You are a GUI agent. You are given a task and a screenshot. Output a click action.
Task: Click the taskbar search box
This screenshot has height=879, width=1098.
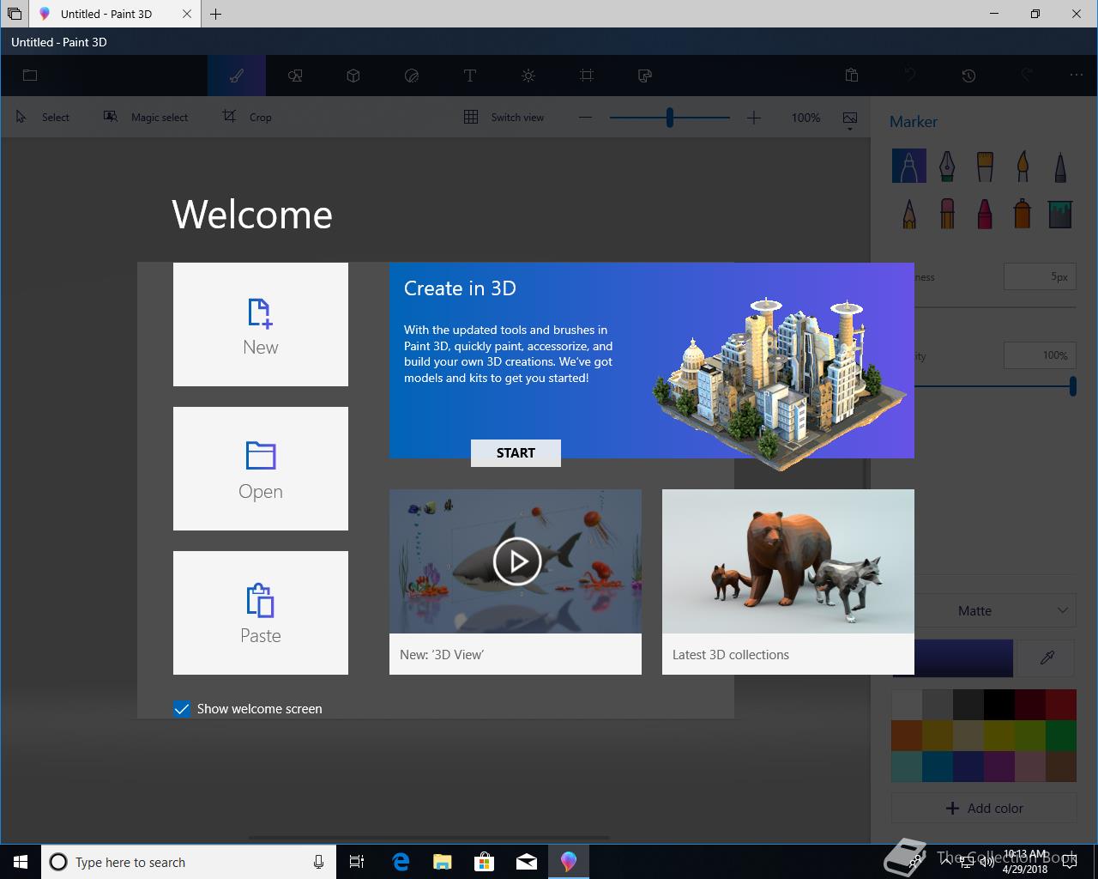pyautogui.click(x=190, y=862)
